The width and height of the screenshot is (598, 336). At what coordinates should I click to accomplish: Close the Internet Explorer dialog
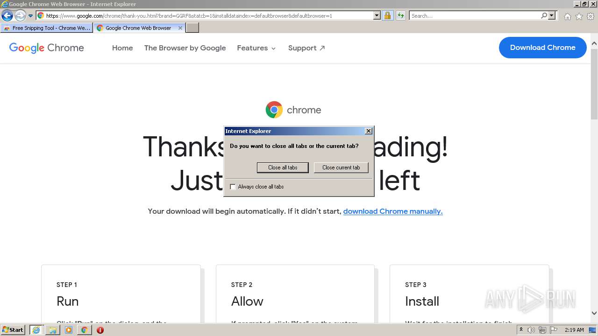coord(368,131)
